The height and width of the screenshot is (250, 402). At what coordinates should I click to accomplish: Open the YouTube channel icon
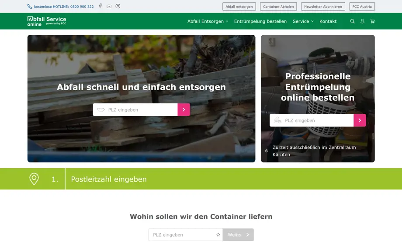[109, 7]
